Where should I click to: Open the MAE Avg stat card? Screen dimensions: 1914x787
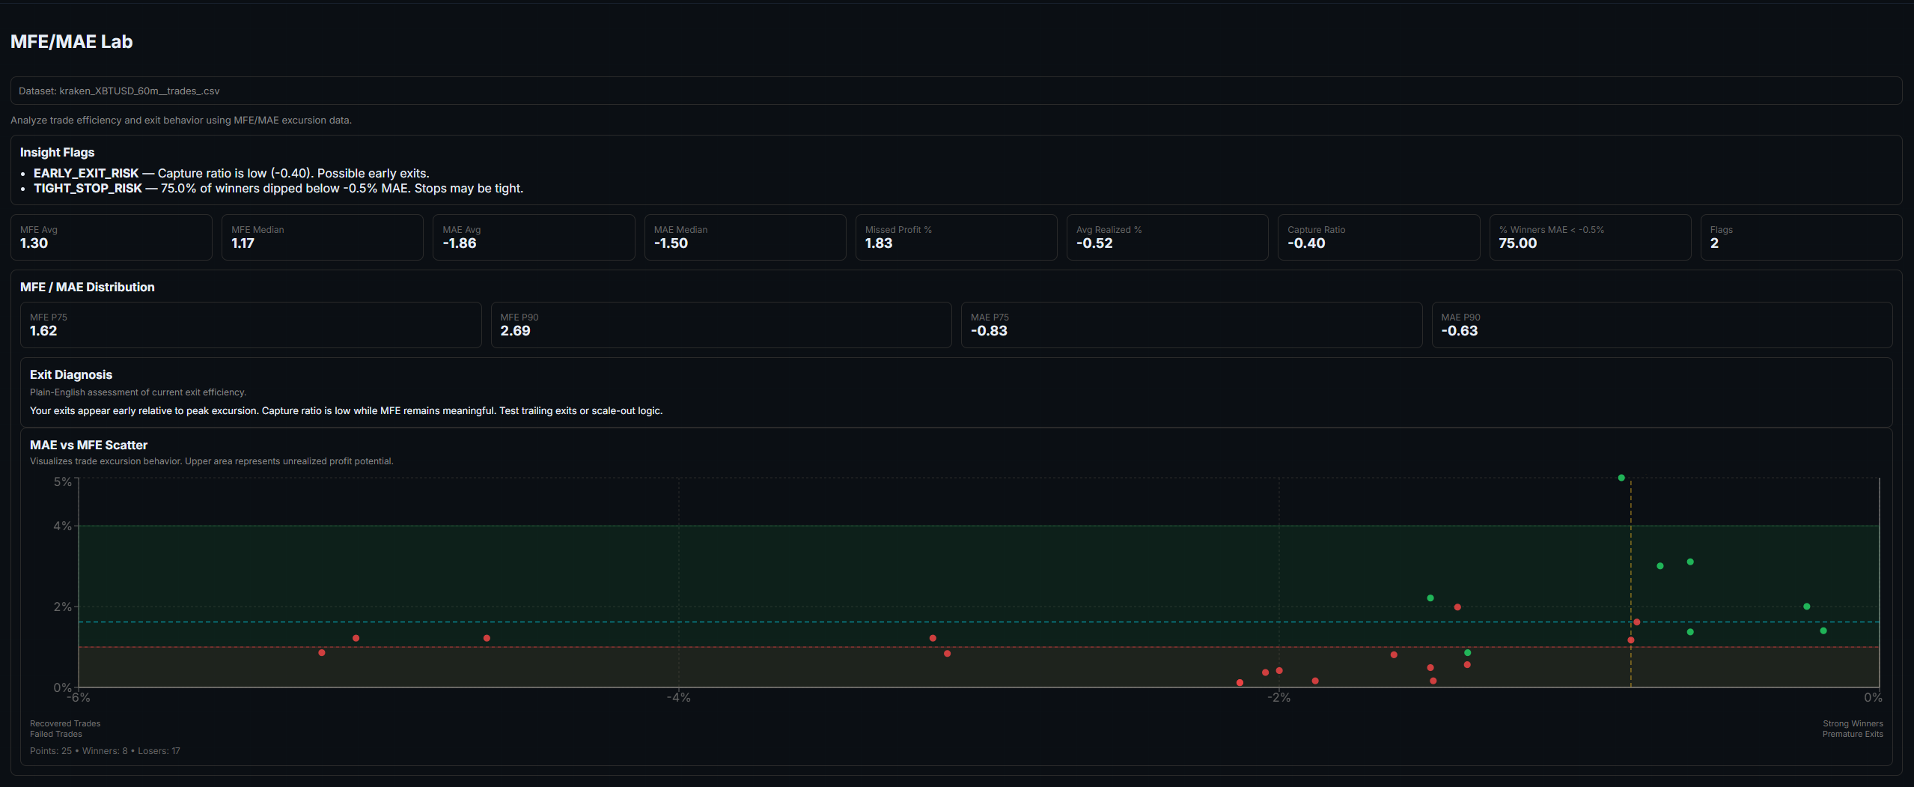(x=533, y=237)
